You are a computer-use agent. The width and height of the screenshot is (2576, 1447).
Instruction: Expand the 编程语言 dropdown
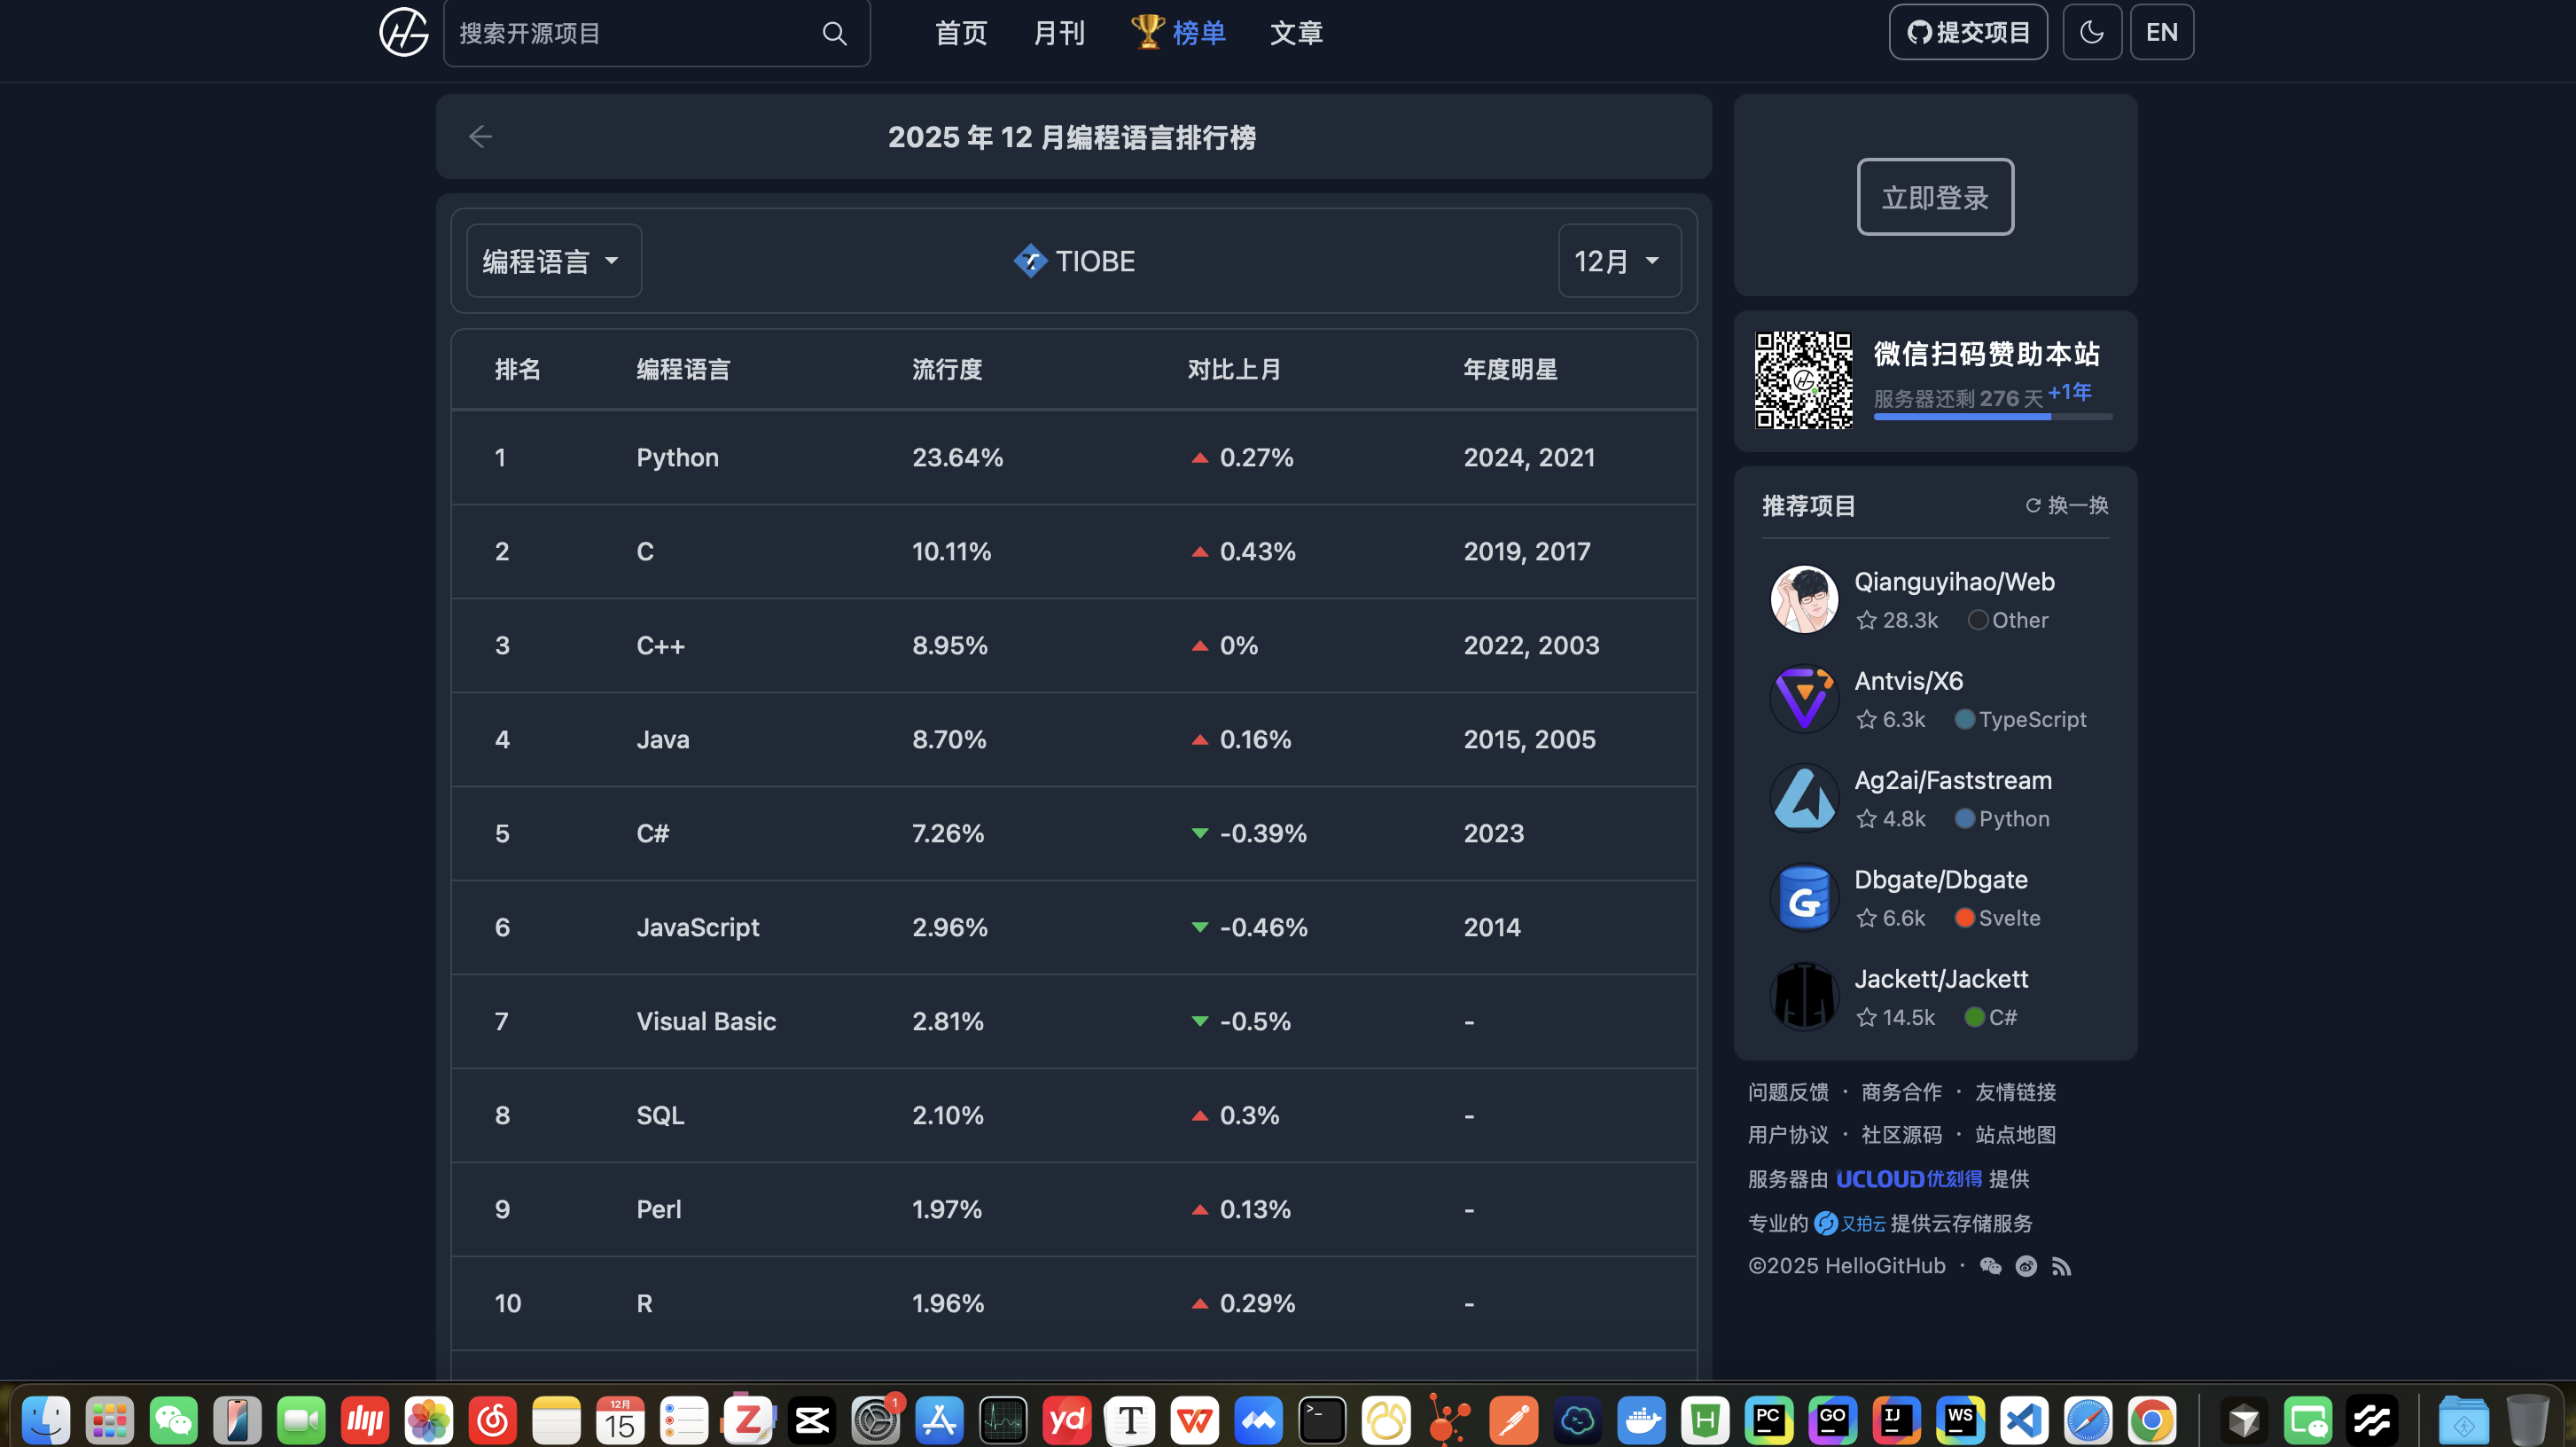tap(553, 261)
